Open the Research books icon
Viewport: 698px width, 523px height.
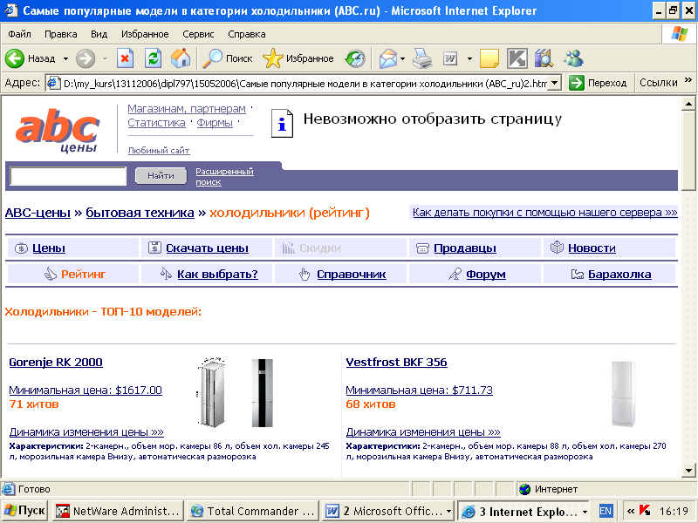click(x=544, y=58)
